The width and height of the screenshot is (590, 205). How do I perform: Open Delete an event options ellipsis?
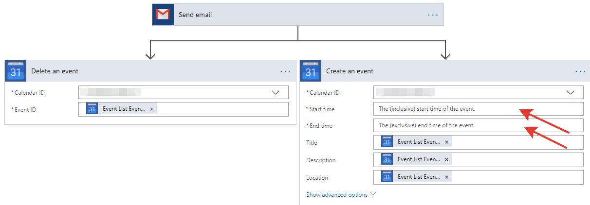coord(285,71)
